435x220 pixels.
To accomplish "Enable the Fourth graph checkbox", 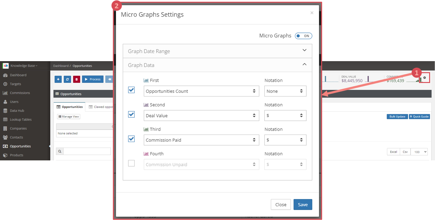I will (x=131, y=163).
